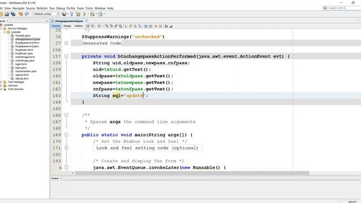Image resolution: width=361 pixels, height=203 pixels.
Task: Click the editor toolbar Forward navigation icon
Action: click(x=99, y=26)
